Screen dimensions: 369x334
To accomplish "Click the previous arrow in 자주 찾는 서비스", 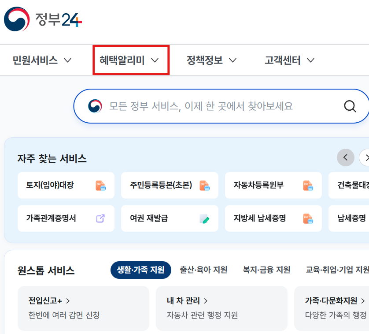I will [x=346, y=158].
